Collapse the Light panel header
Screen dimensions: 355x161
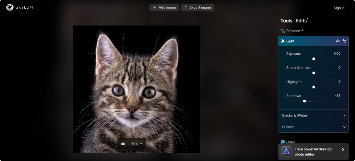pyautogui.click(x=313, y=41)
